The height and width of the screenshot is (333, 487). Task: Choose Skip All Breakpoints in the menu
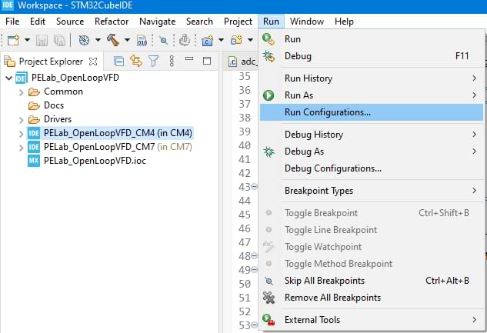[372, 281]
